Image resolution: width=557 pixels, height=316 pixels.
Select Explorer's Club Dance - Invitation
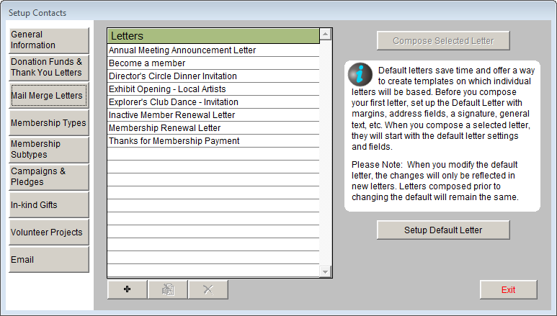[x=213, y=102]
